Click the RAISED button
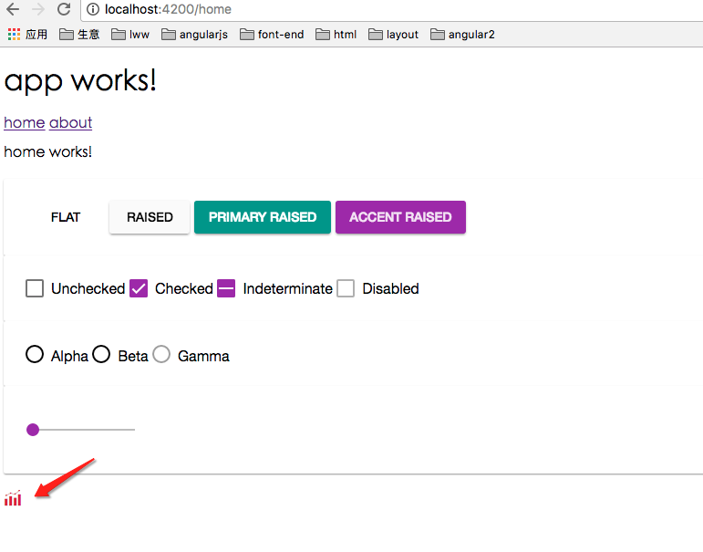 point(150,217)
